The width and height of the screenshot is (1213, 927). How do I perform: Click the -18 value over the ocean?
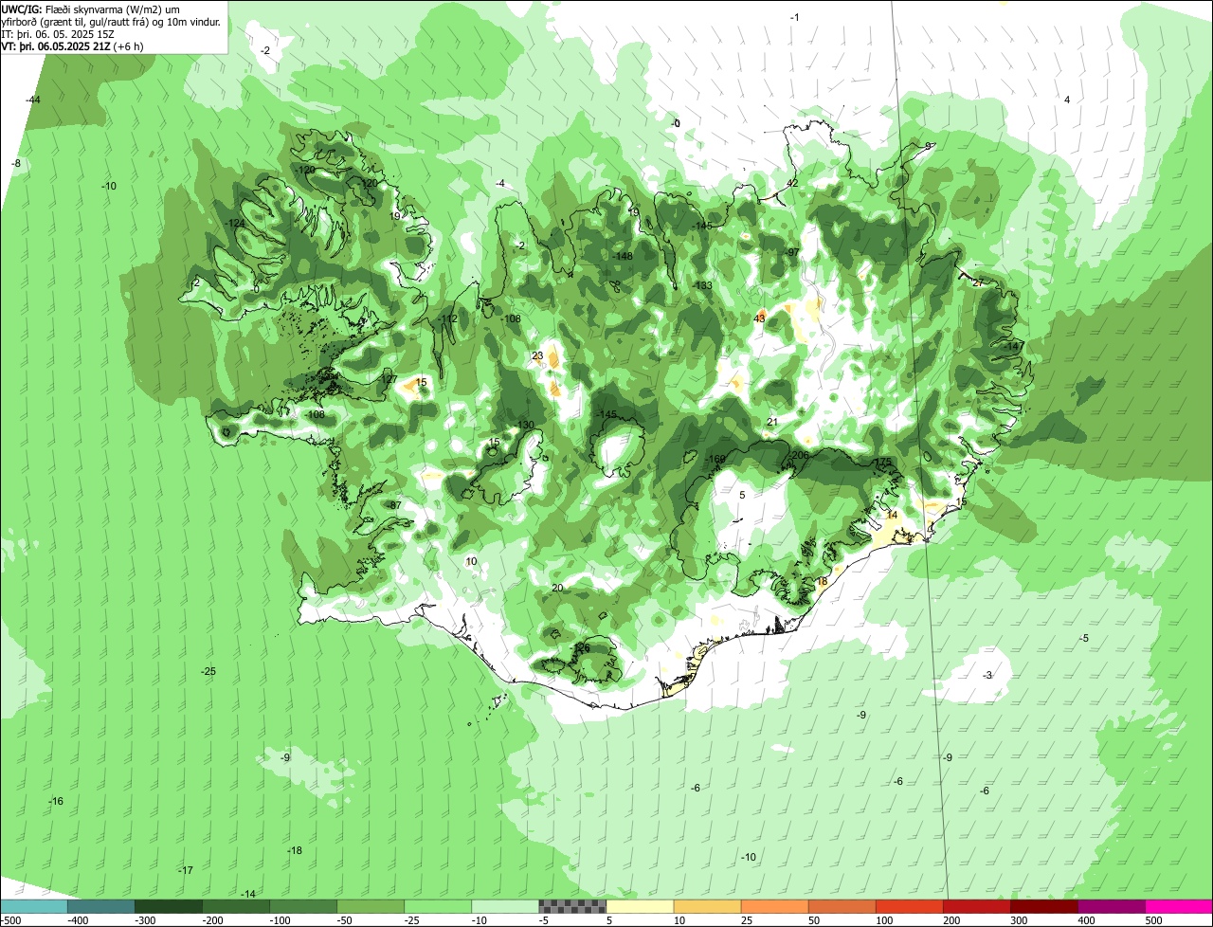tap(295, 850)
